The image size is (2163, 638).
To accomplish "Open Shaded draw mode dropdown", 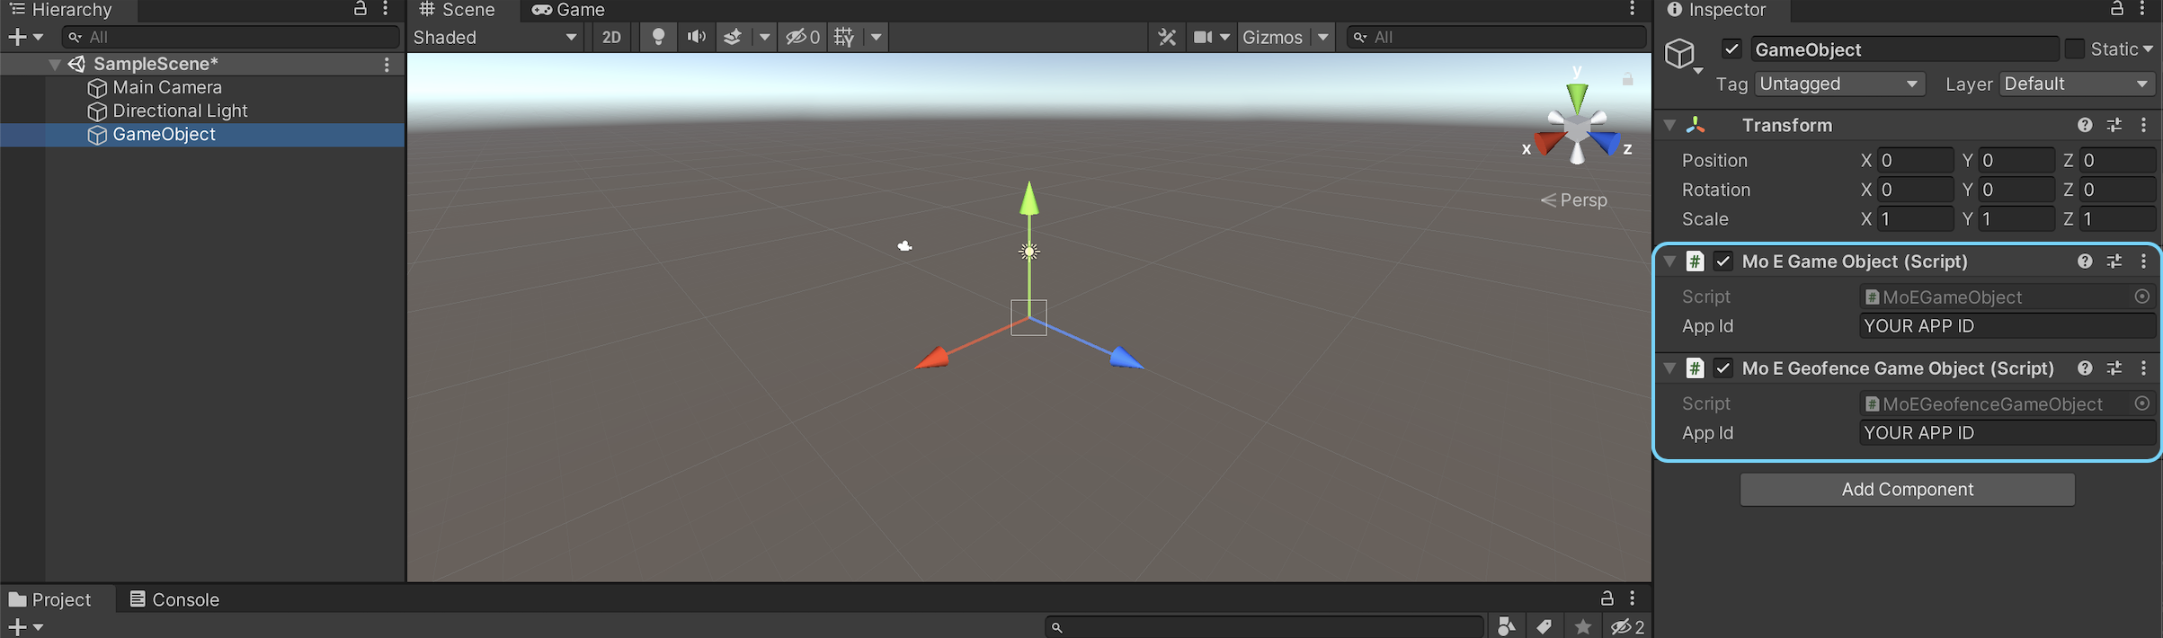I will (495, 37).
